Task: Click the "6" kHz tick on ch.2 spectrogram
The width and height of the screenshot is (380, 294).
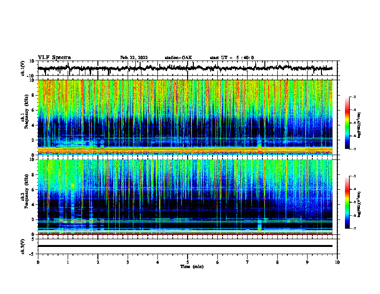Action: coord(34,190)
